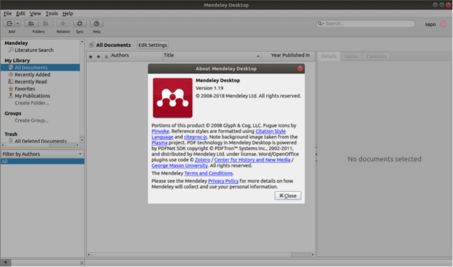Open the Plasma project link
This screenshot has height=267, width=453.
click(x=159, y=143)
